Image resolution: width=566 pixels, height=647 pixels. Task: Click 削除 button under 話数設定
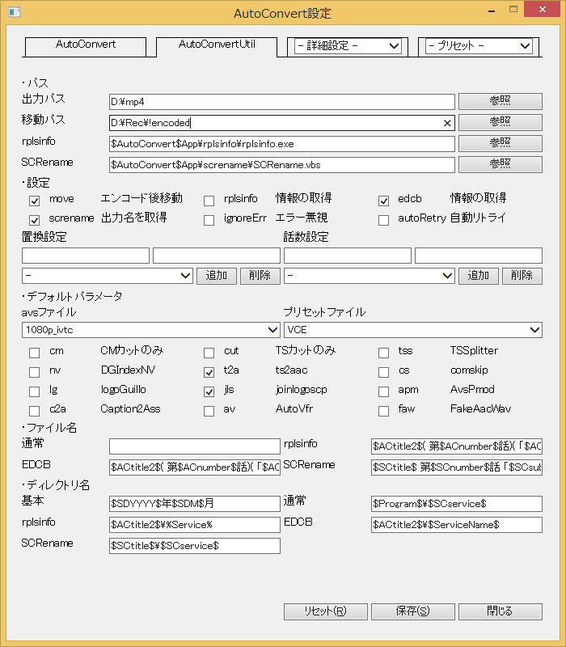point(522,276)
